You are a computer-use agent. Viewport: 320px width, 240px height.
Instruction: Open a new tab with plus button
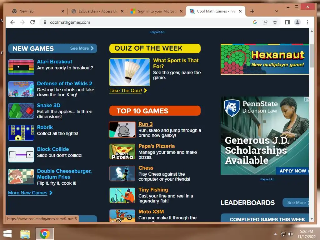click(252, 11)
